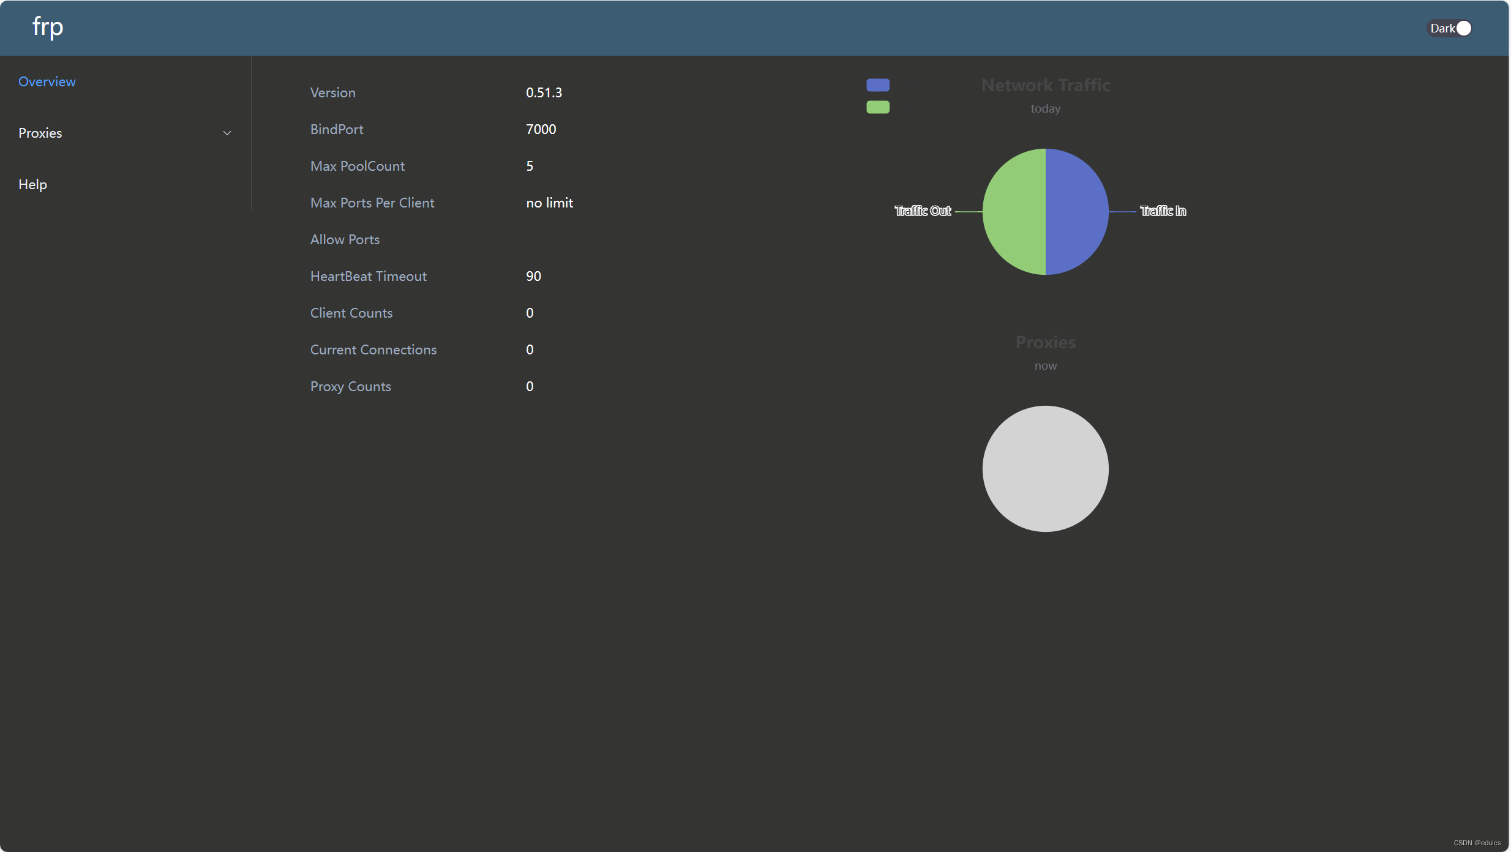The width and height of the screenshot is (1511, 852).
Task: Open the Overview menu item
Action: pyautogui.click(x=47, y=81)
